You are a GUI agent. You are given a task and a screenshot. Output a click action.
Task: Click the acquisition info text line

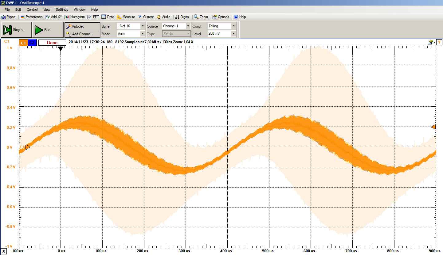pos(131,42)
